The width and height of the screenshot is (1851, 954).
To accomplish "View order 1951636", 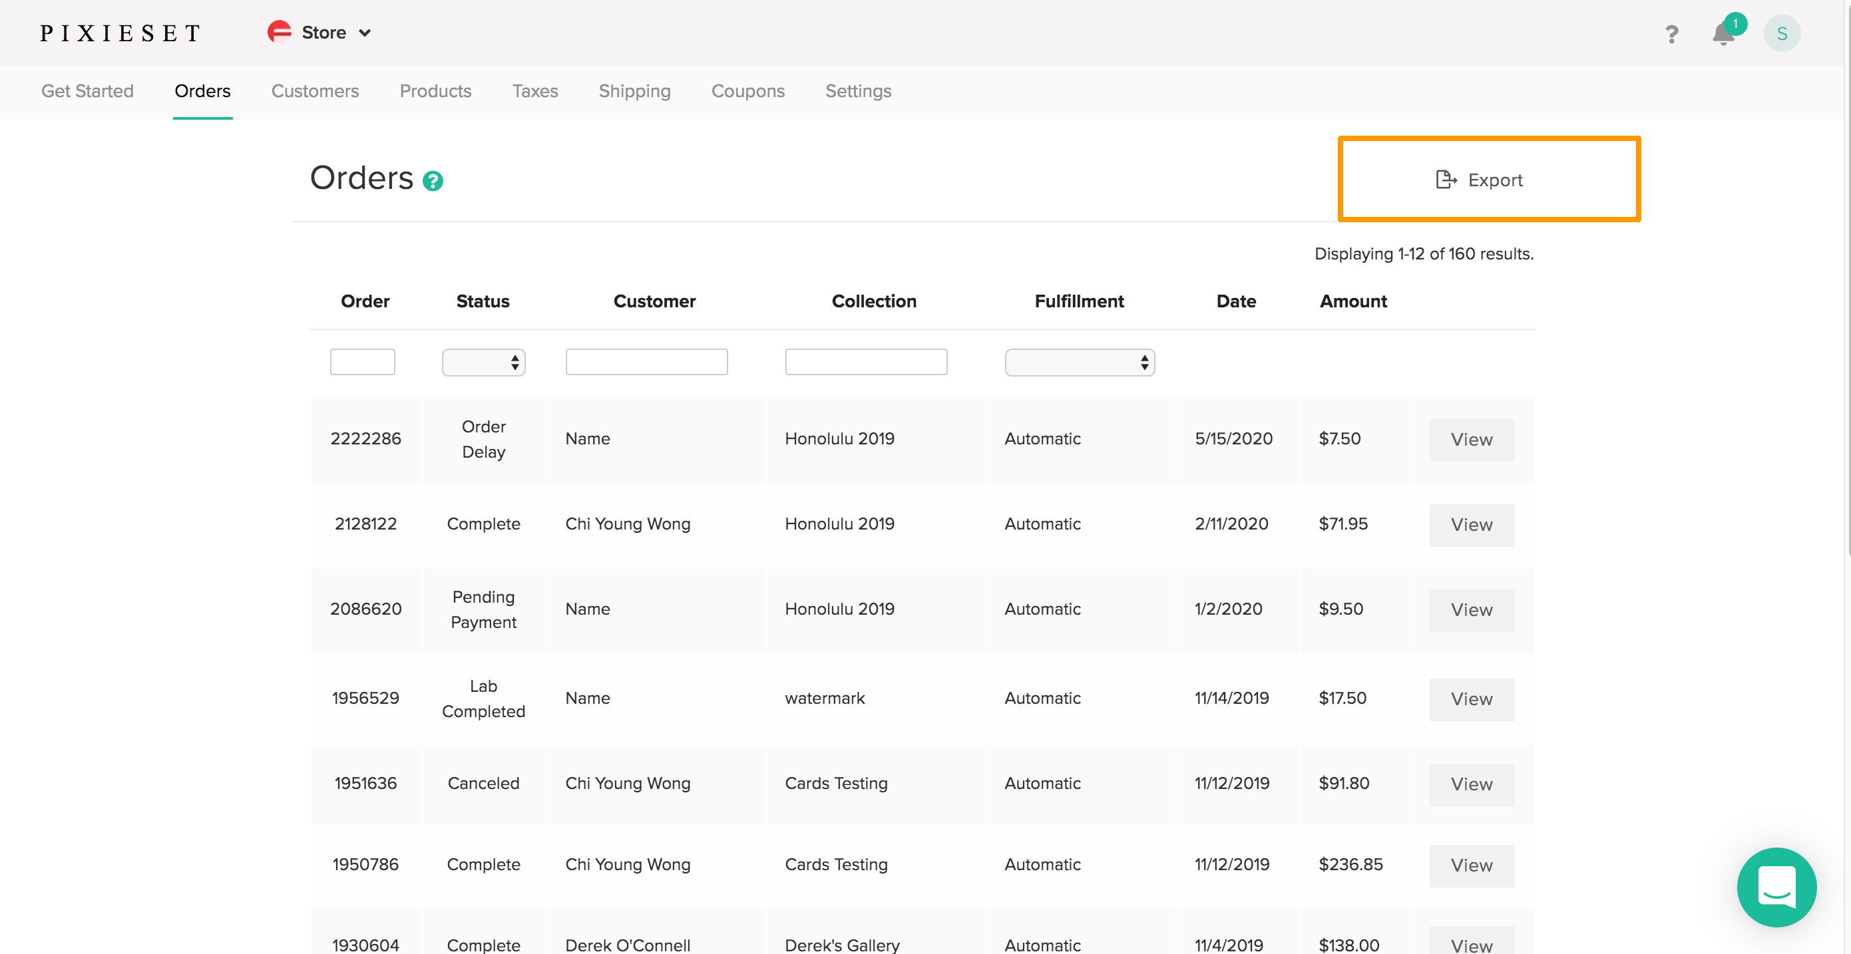I will [1472, 784].
